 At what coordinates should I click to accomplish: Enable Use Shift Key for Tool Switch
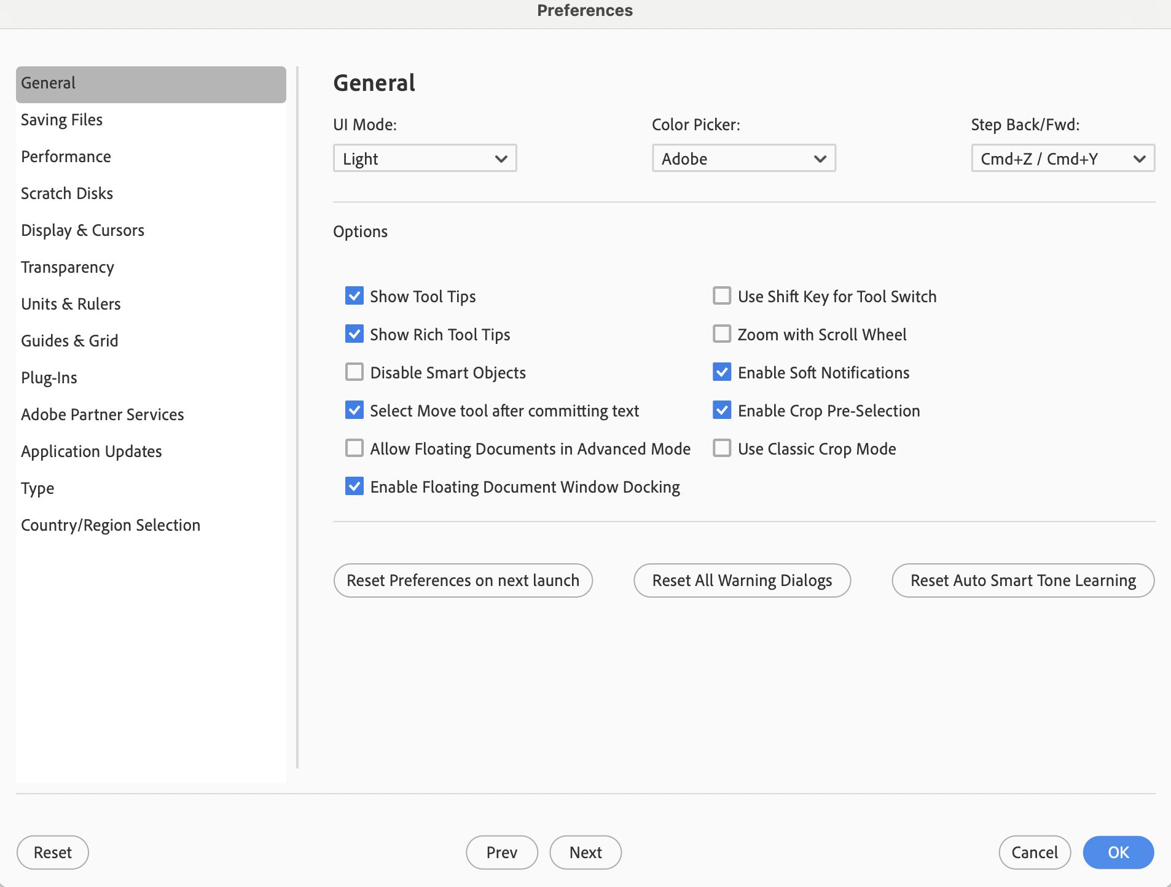click(723, 296)
